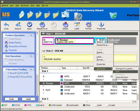Click pending operation Move (F:) by 572.6 MB
The height and width of the screenshot is (111, 140).
[18, 73]
